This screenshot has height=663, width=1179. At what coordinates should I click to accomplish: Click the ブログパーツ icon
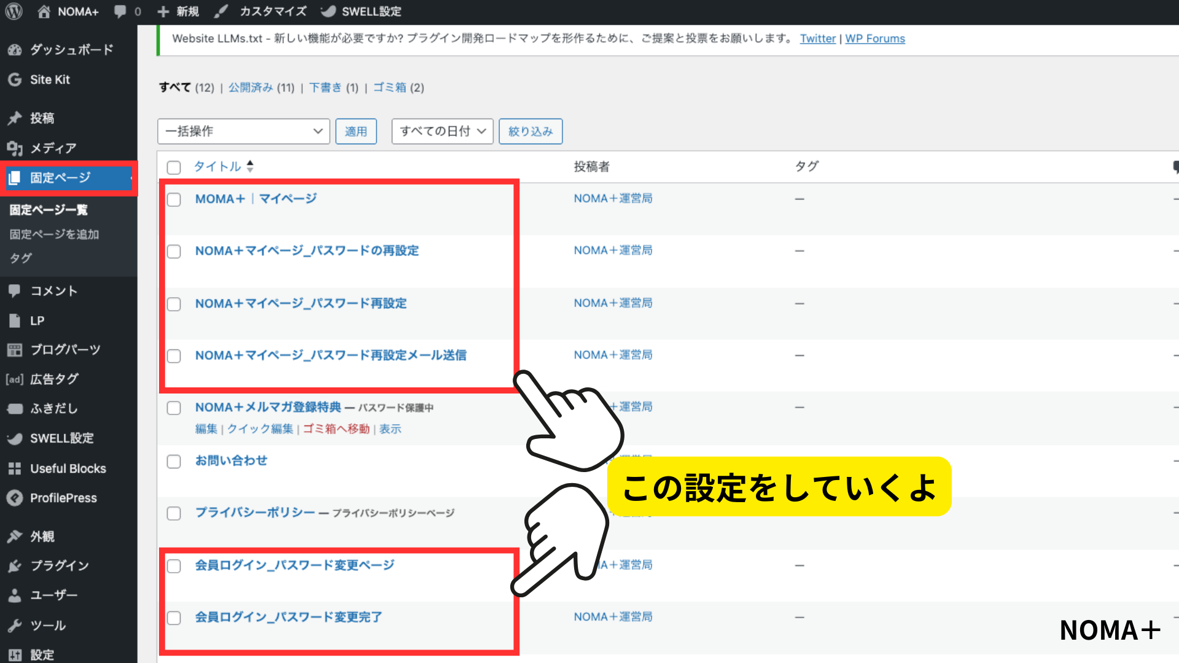[15, 350]
